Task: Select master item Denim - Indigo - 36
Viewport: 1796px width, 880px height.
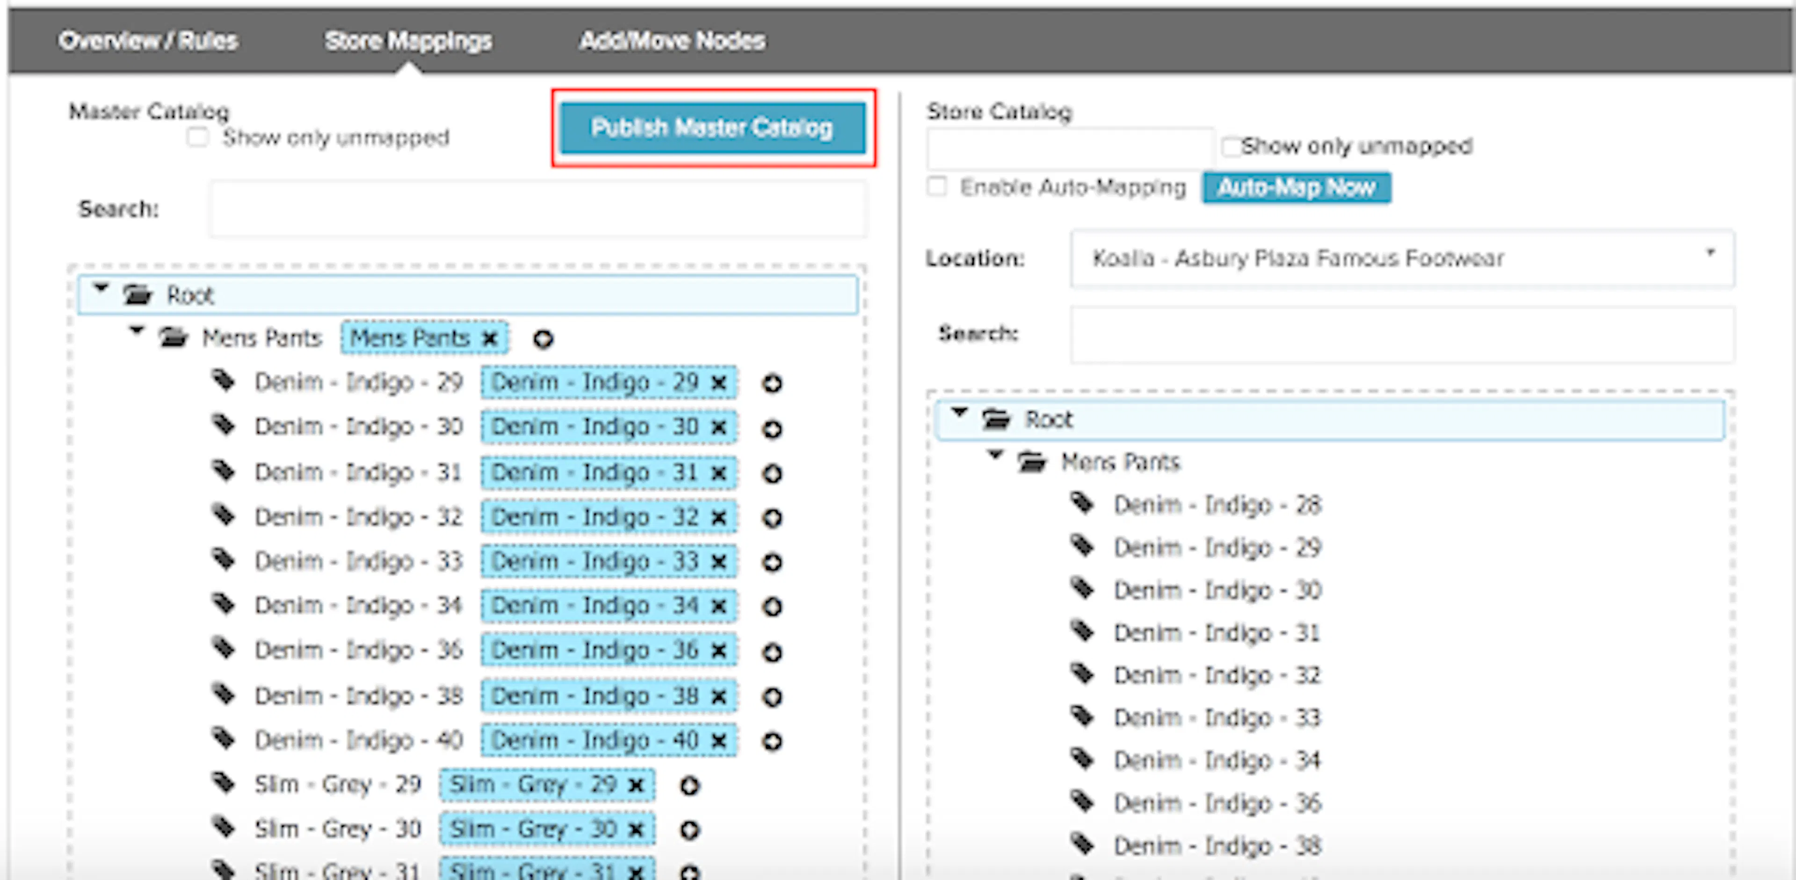Action: 358,651
